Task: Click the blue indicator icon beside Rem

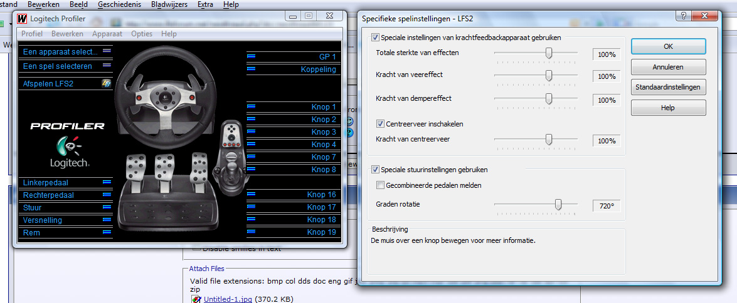Action: tap(107, 232)
